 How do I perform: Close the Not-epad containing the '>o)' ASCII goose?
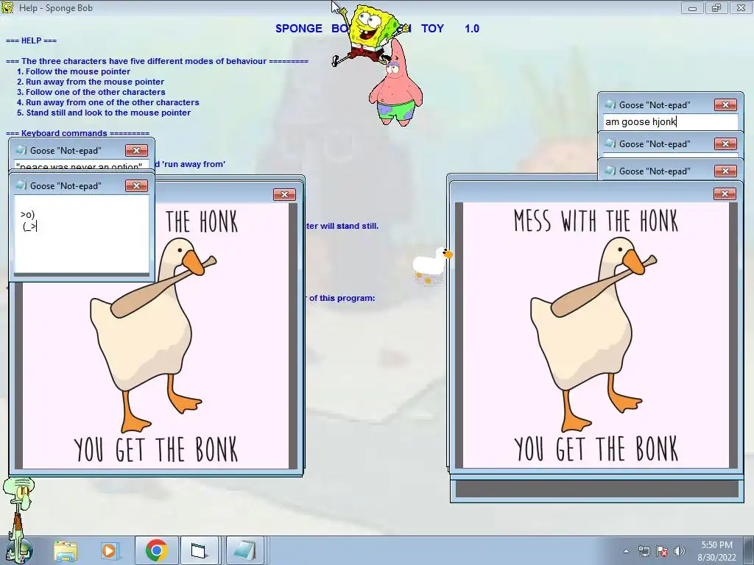pos(136,186)
